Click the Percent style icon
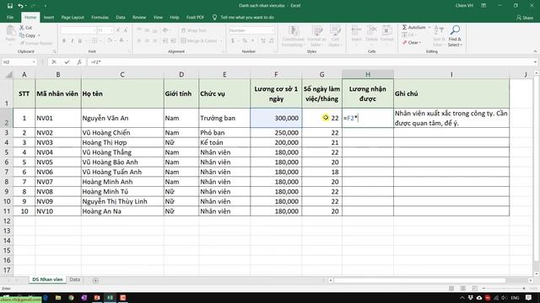The height and width of the screenshot is (303, 540). click(245, 41)
